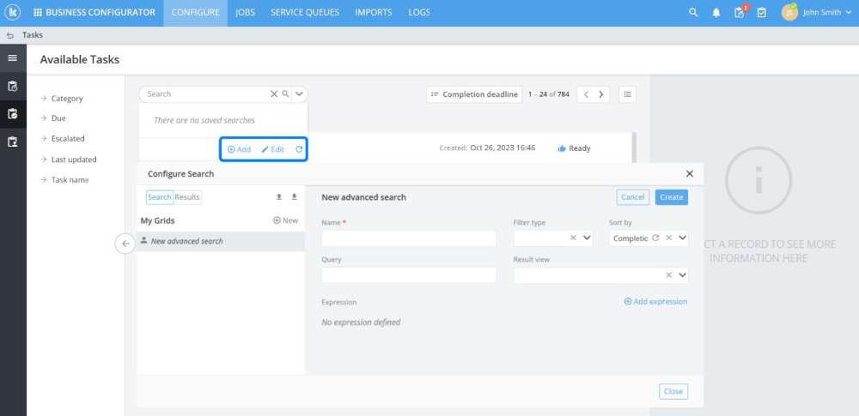Focus the task Search input
Image resolution: width=859 pixels, height=416 pixels.
point(205,94)
